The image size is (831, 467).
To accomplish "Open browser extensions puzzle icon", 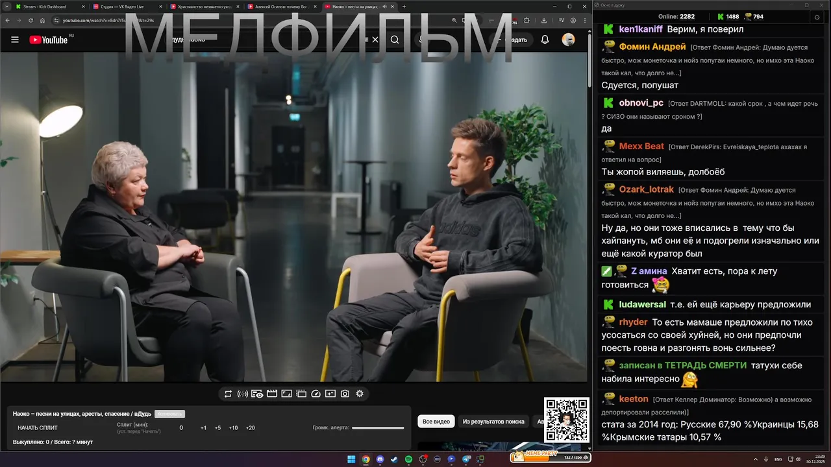I will pos(527,20).
